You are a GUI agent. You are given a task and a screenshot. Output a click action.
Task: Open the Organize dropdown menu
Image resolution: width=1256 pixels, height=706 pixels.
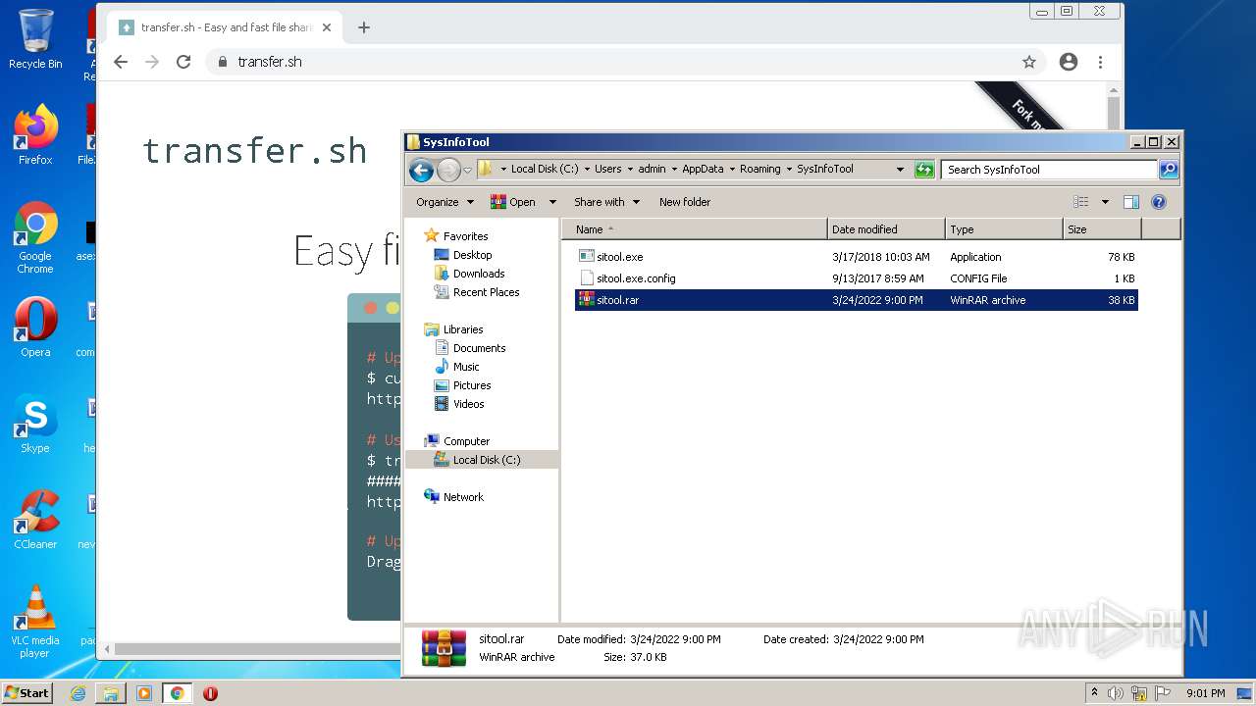point(445,202)
